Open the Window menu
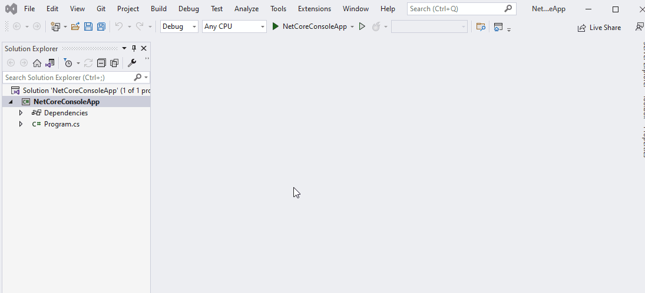The height and width of the screenshot is (293, 645). tap(356, 9)
